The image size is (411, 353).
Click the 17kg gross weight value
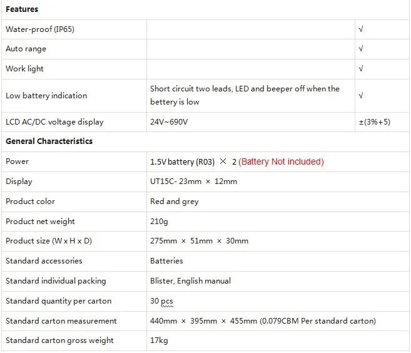point(159,340)
